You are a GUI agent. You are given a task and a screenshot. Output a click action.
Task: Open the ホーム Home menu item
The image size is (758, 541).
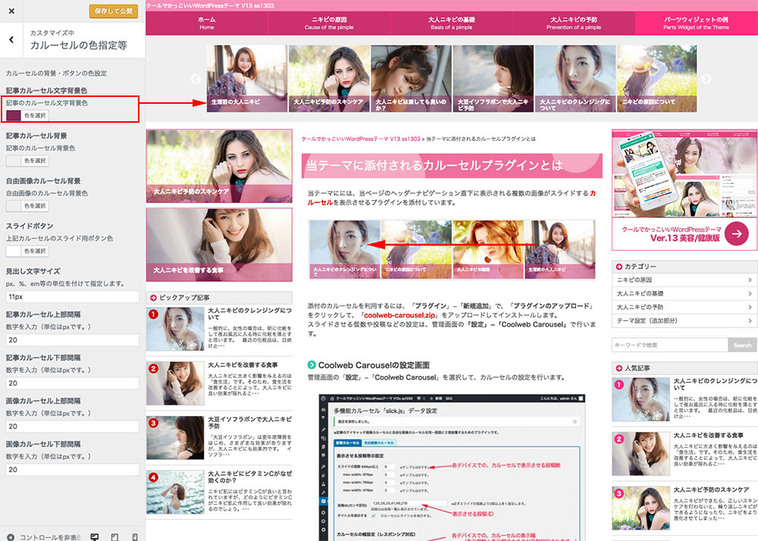[x=207, y=23]
